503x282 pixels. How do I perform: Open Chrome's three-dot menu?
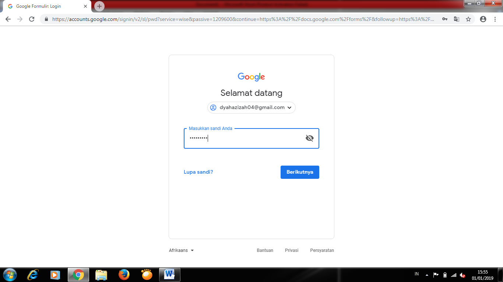[x=495, y=19]
